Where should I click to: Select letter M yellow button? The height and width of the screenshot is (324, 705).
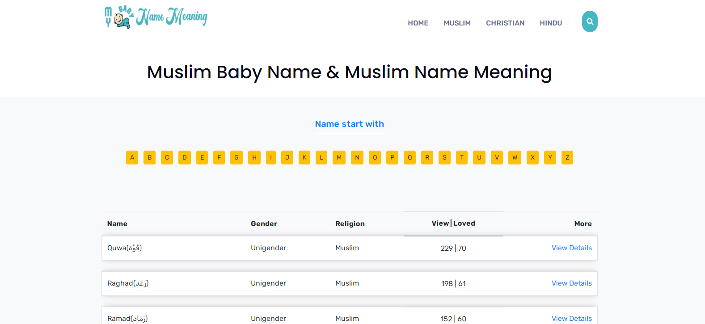tap(339, 158)
